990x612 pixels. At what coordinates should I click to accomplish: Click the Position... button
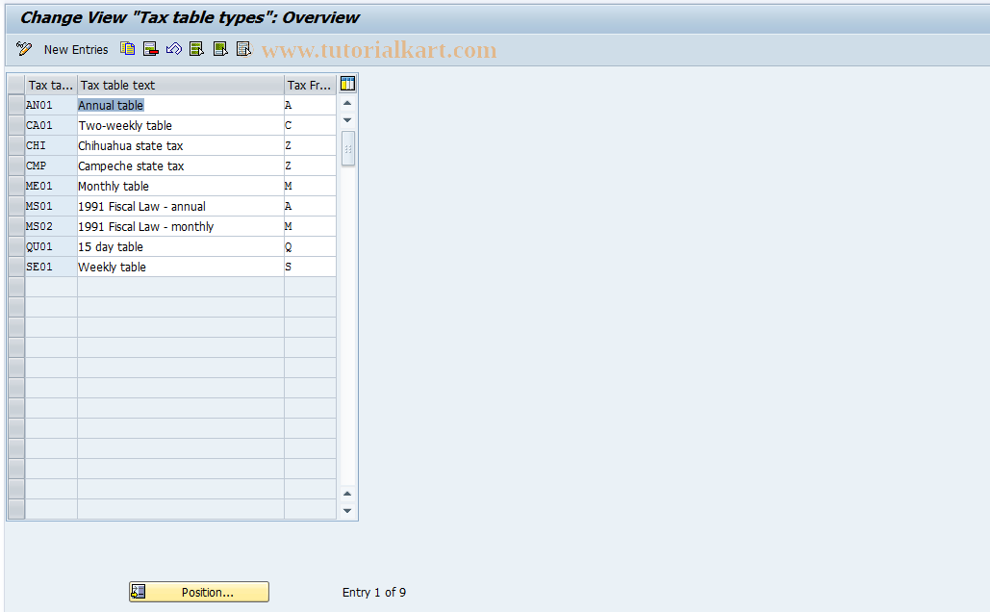[199, 592]
